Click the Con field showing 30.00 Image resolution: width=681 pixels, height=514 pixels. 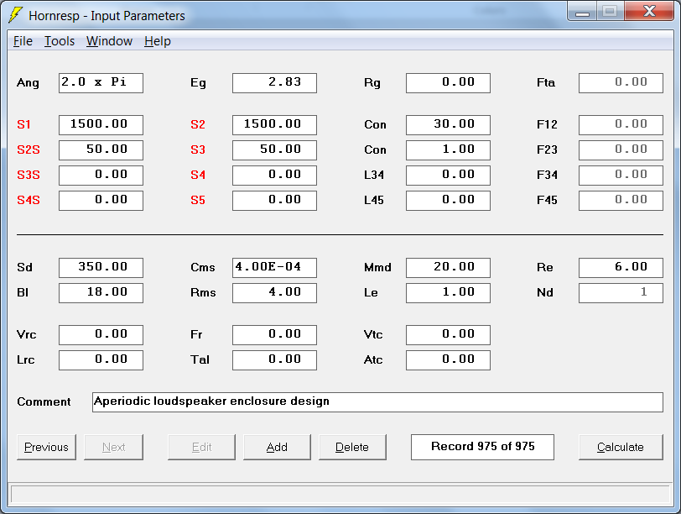pos(448,125)
